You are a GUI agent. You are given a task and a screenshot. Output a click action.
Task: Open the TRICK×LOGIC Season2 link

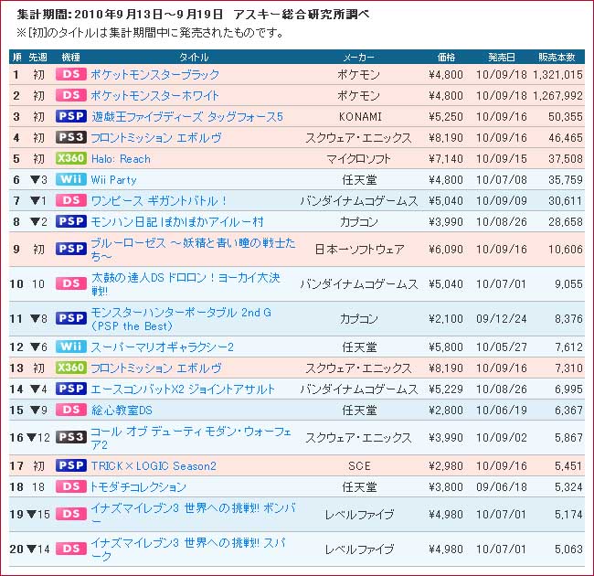[x=154, y=466]
